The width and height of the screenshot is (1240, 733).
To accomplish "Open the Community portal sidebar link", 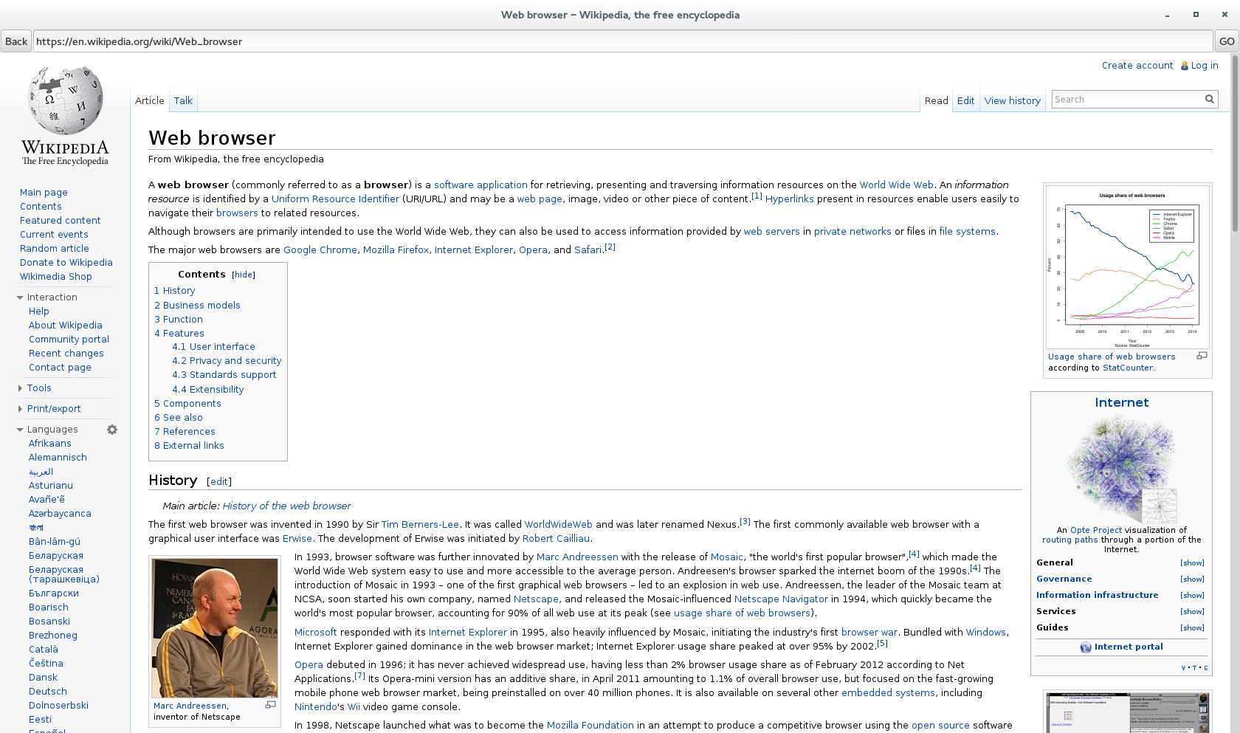I will coord(69,340).
